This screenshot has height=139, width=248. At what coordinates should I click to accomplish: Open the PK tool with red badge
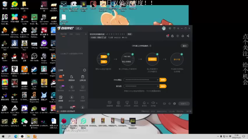click(72, 107)
